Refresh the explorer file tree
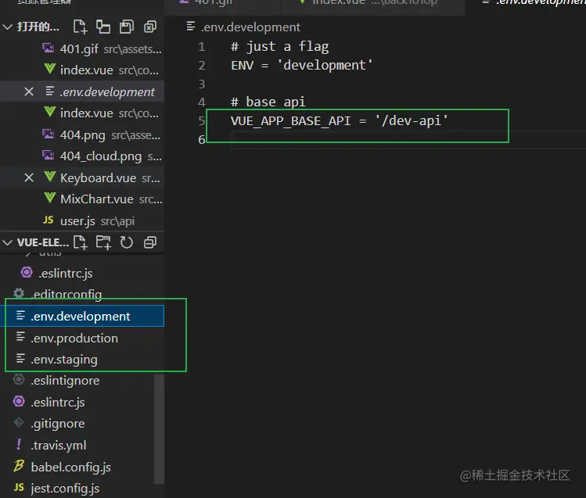The height and width of the screenshot is (498, 586). pos(127,242)
